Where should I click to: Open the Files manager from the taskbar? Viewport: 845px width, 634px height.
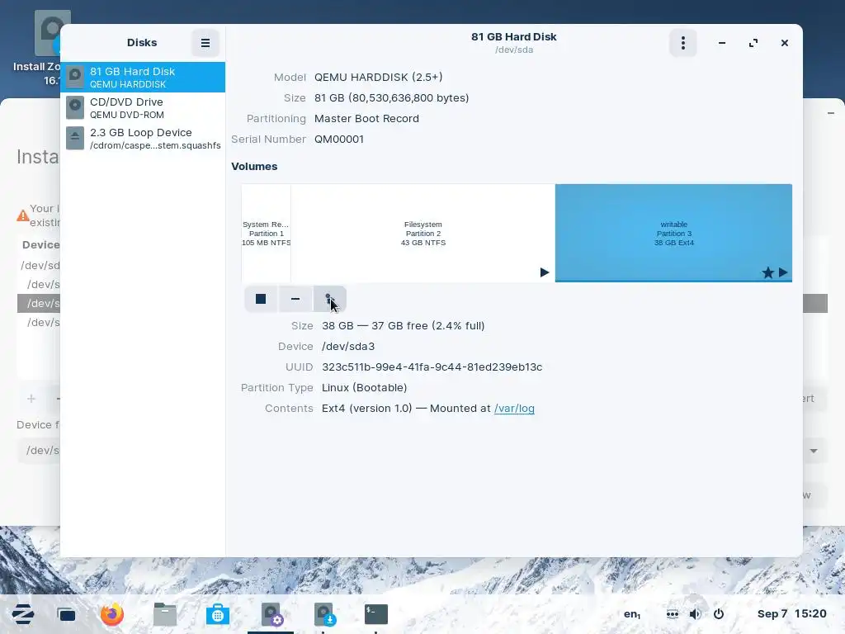pyautogui.click(x=165, y=614)
